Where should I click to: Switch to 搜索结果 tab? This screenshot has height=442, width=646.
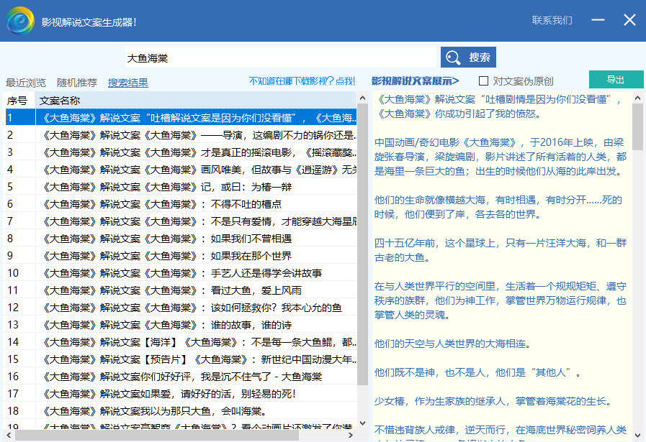128,83
